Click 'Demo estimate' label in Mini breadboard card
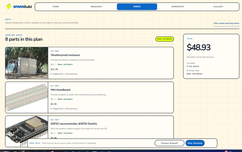 click(65, 99)
